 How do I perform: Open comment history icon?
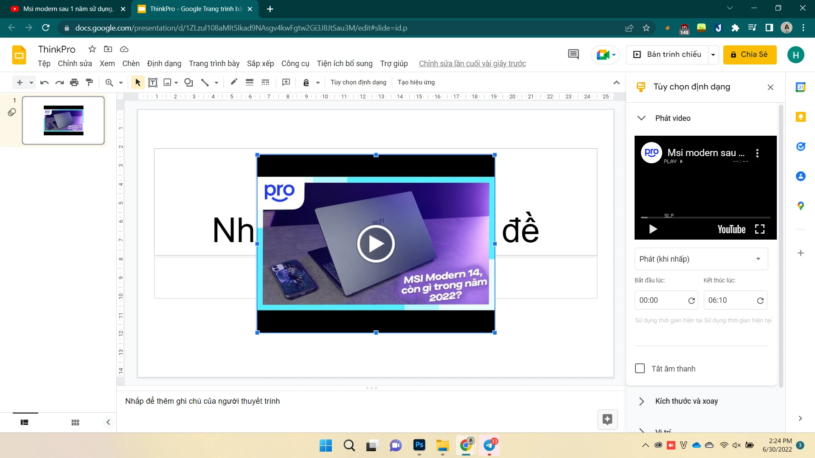coord(573,54)
